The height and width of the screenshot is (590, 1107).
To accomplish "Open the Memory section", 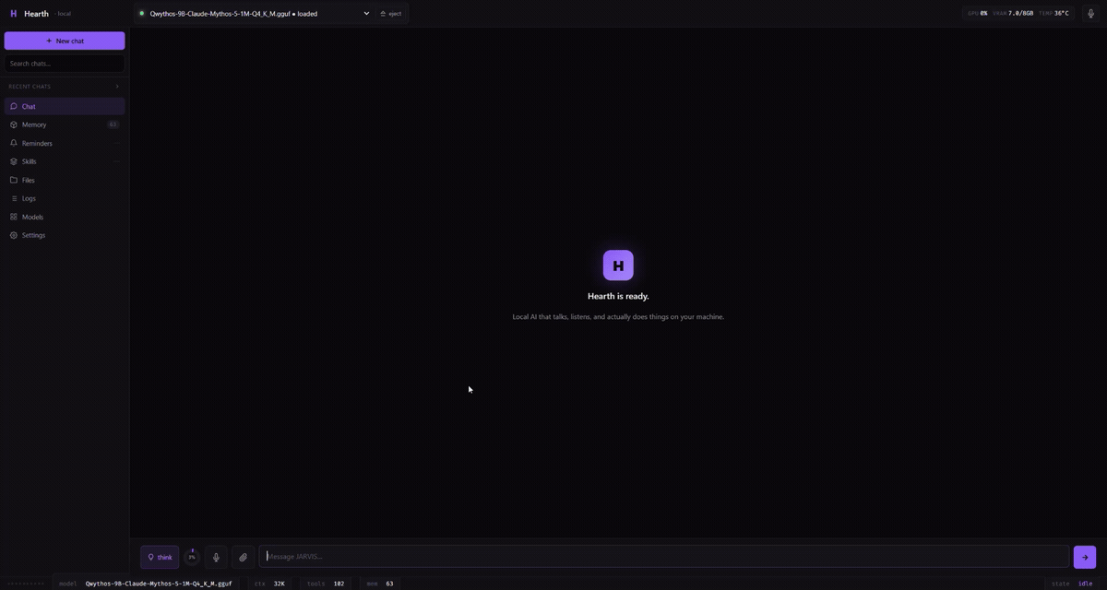I will (x=65, y=124).
